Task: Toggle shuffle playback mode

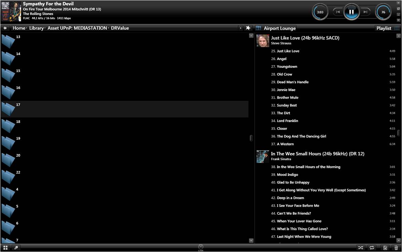Action: pos(361,248)
